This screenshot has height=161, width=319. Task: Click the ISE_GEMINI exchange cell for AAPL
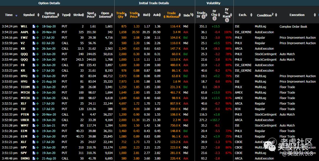pos(243,32)
